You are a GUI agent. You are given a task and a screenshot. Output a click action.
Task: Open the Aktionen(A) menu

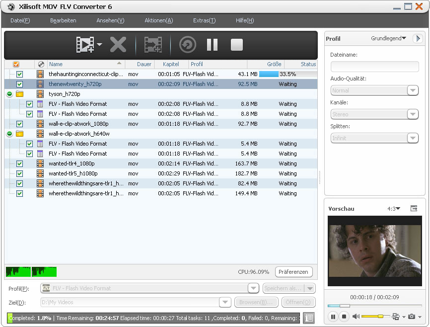159,20
